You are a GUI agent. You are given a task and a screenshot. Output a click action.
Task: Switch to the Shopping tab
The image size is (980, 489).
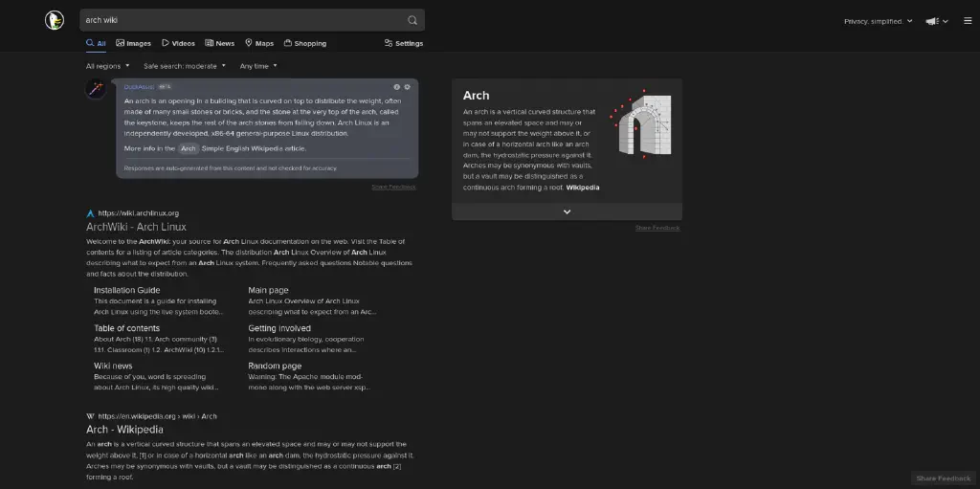[305, 43]
